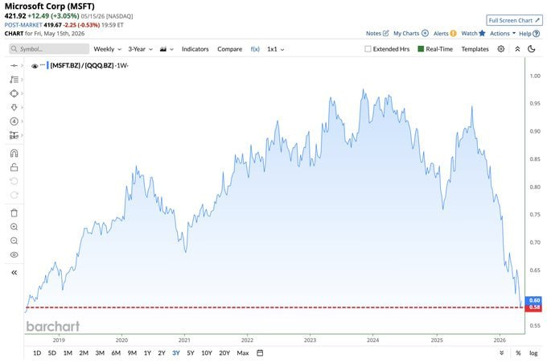This screenshot has height=363, width=547.
Task: Select the 3Y range
Action: coord(176,353)
